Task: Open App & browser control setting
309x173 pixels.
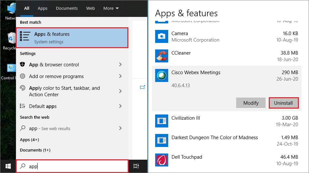Action: (72, 64)
